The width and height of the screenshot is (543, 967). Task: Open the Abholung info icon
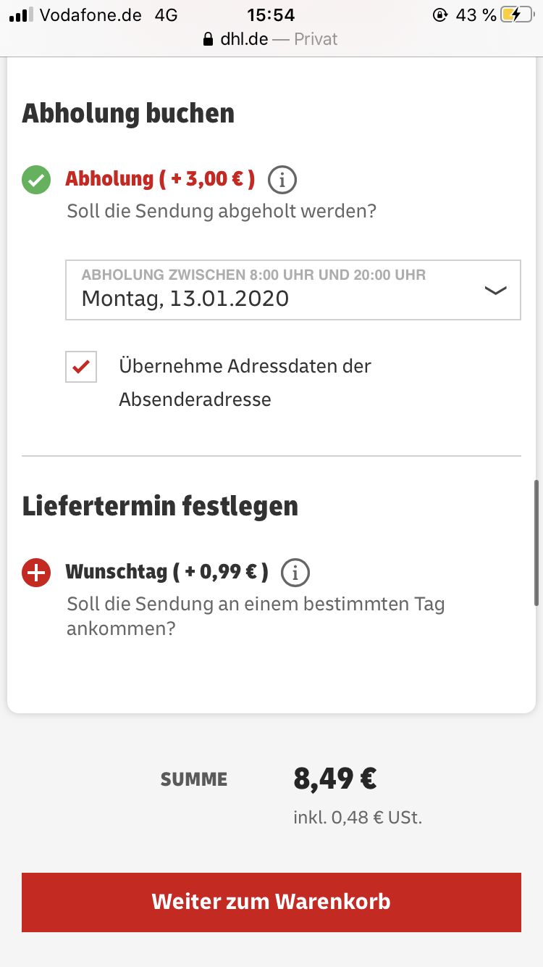282,180
